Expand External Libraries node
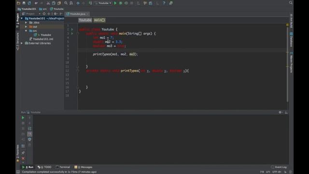The image size is (309, 174). pyautogui.click(x=22, y=43)
